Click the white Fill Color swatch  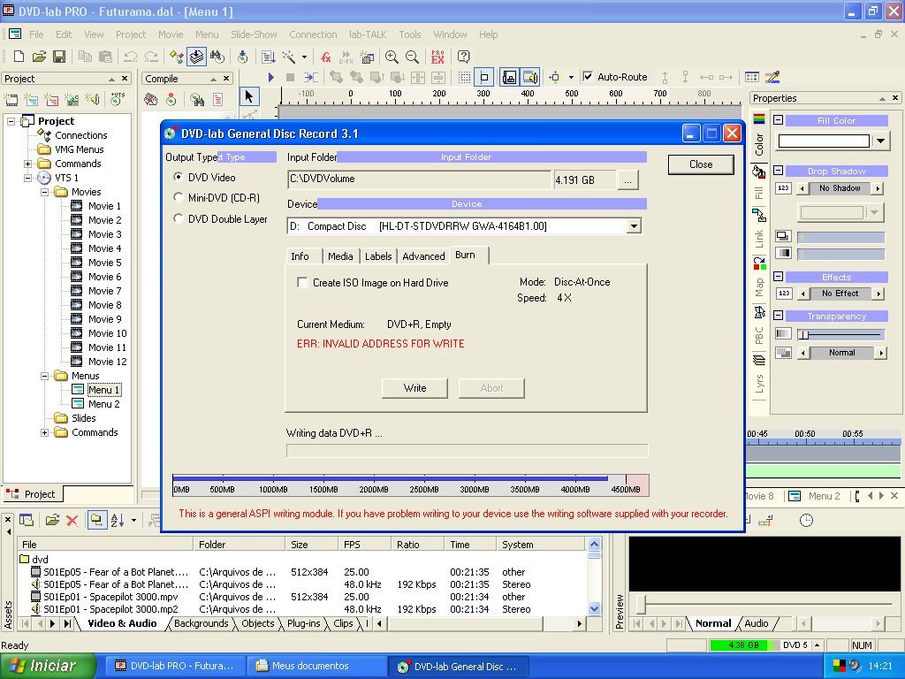pos(824,141)
